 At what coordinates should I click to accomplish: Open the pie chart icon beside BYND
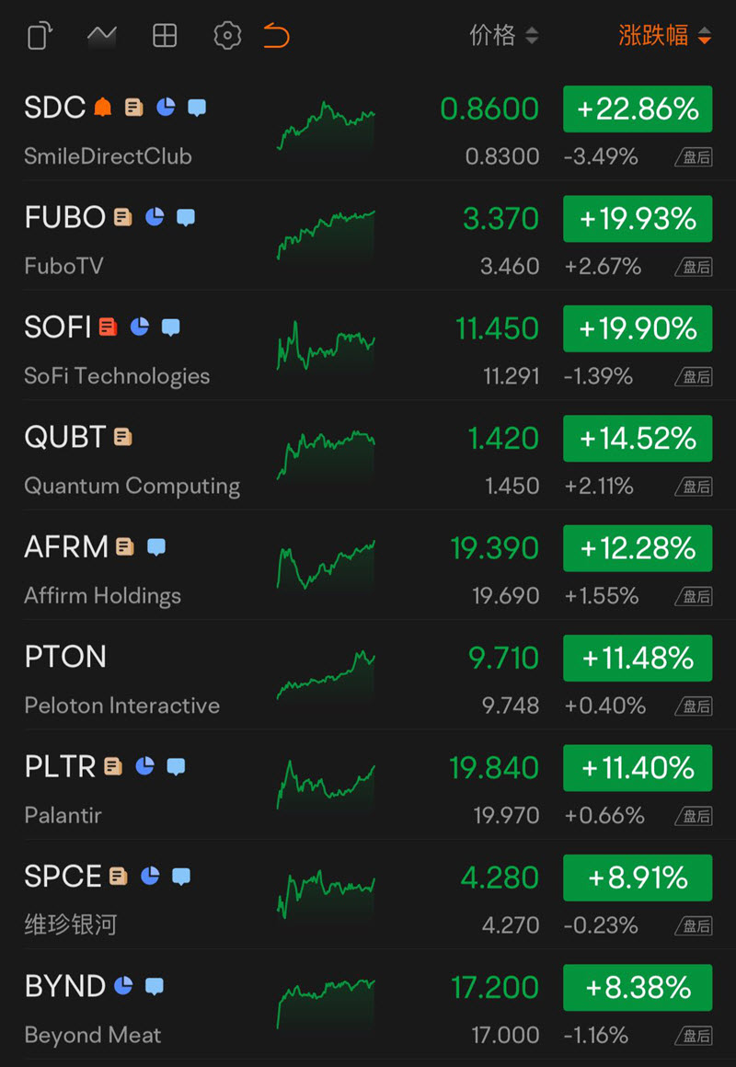123,986
